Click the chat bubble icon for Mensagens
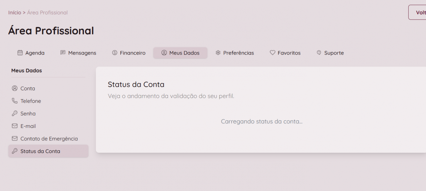The image size is (426, 191). coord(63,53)
